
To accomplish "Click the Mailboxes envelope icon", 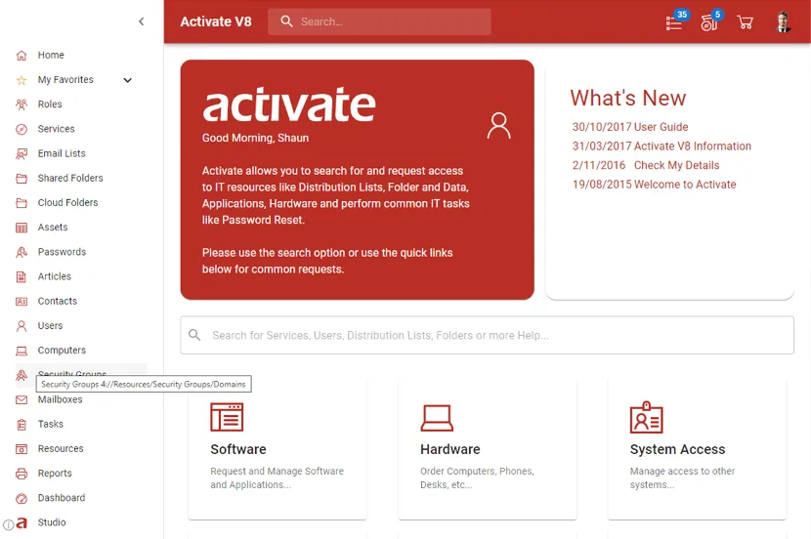I will point(21,400).
